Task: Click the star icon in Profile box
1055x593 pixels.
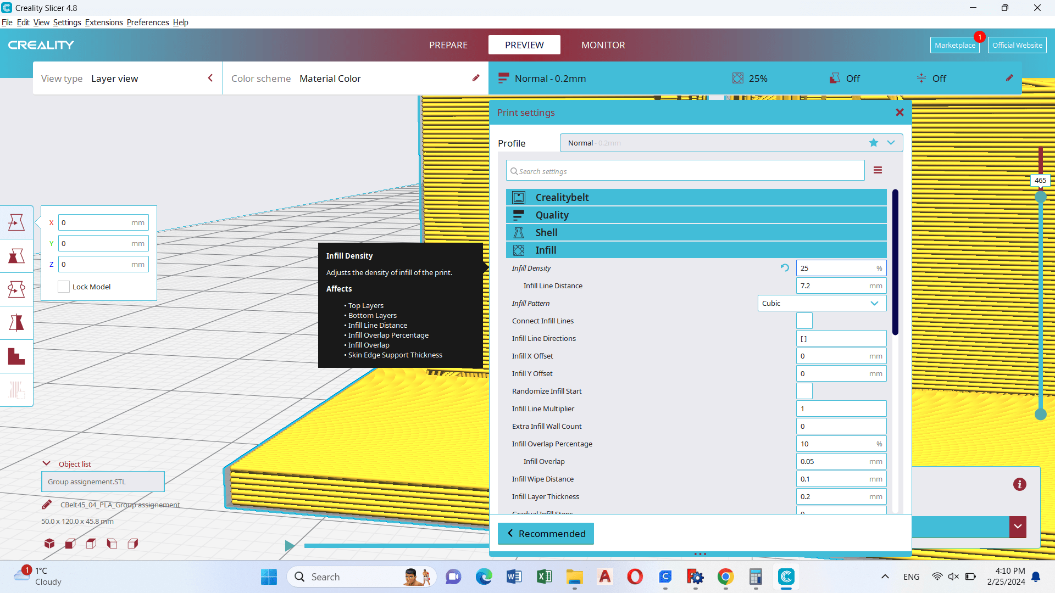Action: (x=874, y=143)
